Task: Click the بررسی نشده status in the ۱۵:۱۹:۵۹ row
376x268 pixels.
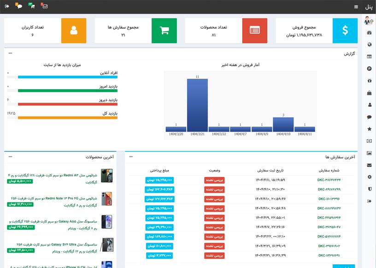Action: click(x=214, y=180)
